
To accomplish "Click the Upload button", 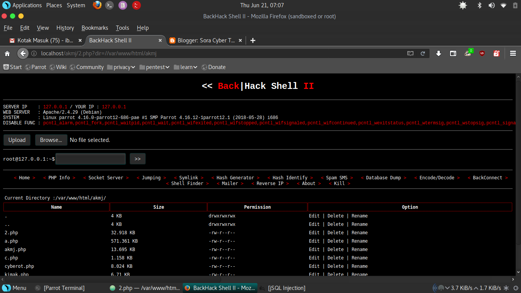I will [17, 140].
